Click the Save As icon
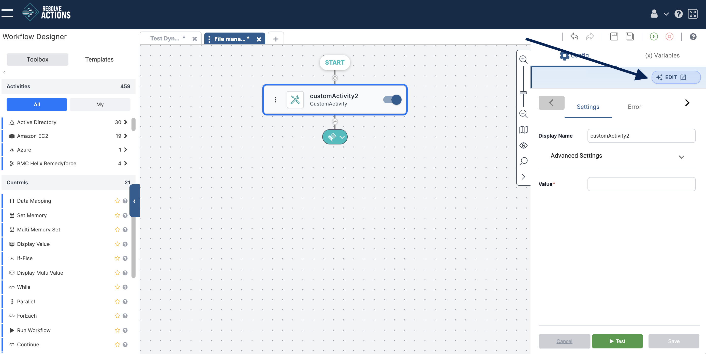The width and height of the screenshot is (706, 354). pos(629,36)
